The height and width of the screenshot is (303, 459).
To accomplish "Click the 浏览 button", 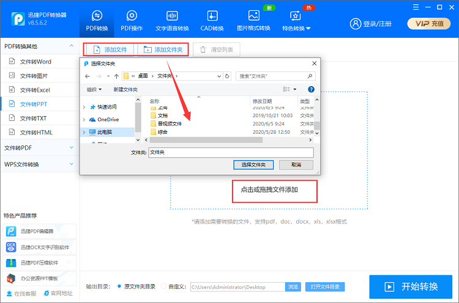I will pos(293,287).
